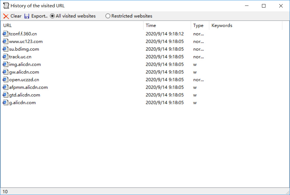Click the page icon beside tconf.f.360.cn
The image size is (290, 195).
pyautogui.click(x=6, y=34)
